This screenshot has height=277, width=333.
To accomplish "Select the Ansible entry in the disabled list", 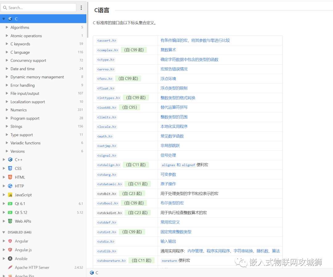I will point(22,258).
